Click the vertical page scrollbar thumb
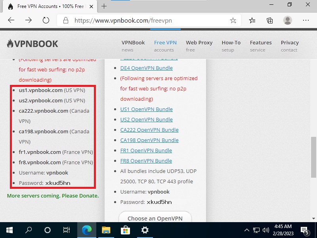The image size is (317, 238). point(313,157)
